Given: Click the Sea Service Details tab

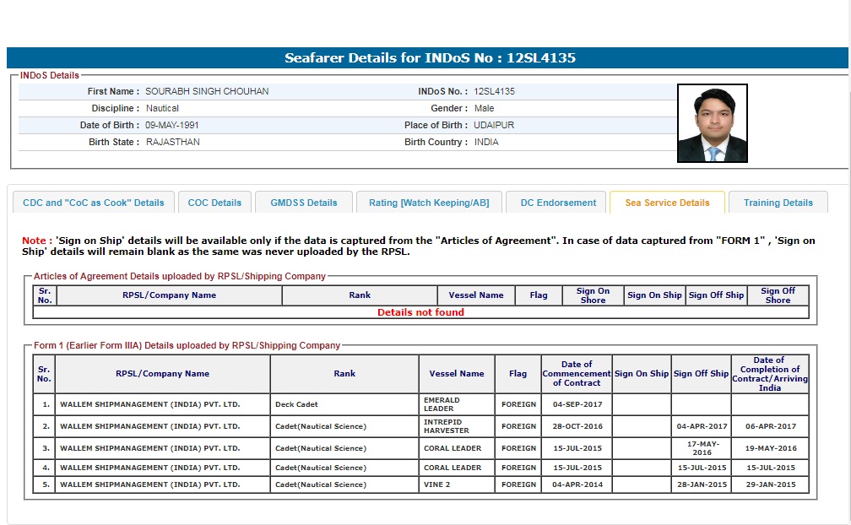Looking at the screenshot, I should pos(667,203).
